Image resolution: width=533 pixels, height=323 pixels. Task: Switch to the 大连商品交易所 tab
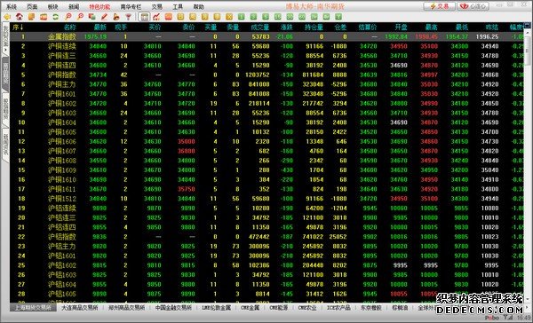click(x=80, y=308)
